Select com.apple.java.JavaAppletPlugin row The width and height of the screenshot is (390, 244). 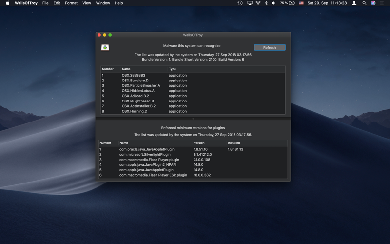(193, 170)
